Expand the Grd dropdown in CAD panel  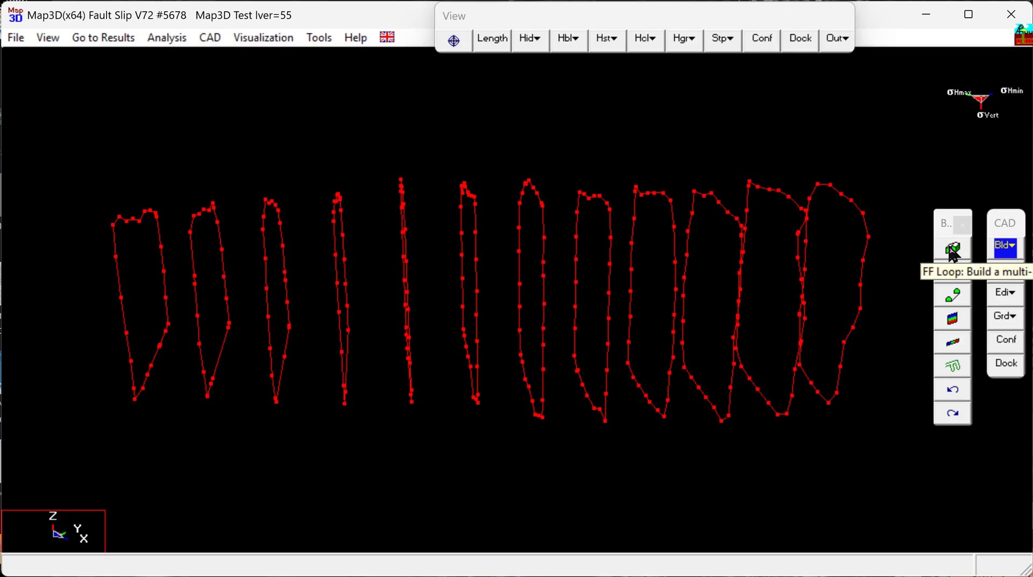(1005, 316)
